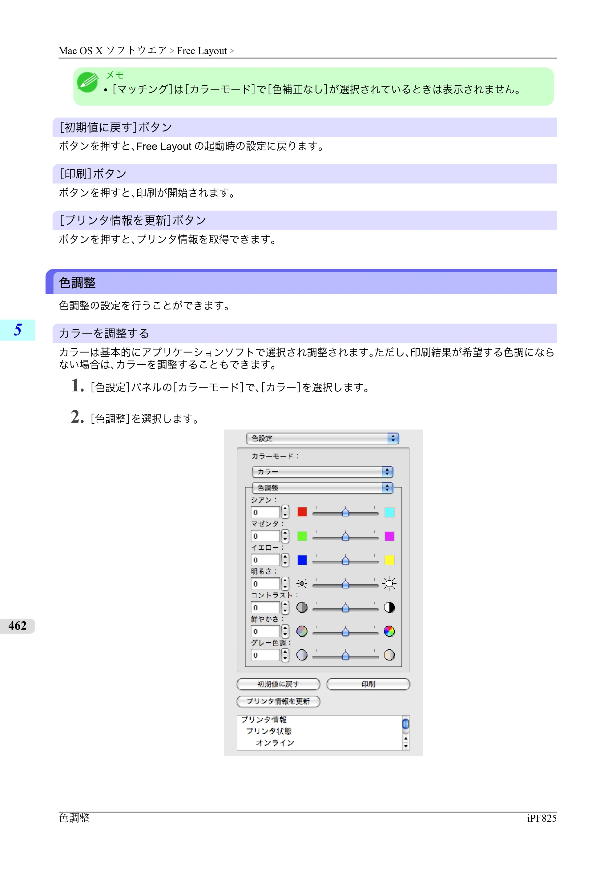Click the 明るさ stepper arrows
This screenshot has height=871, width=616.
click(x=285, y=584)
